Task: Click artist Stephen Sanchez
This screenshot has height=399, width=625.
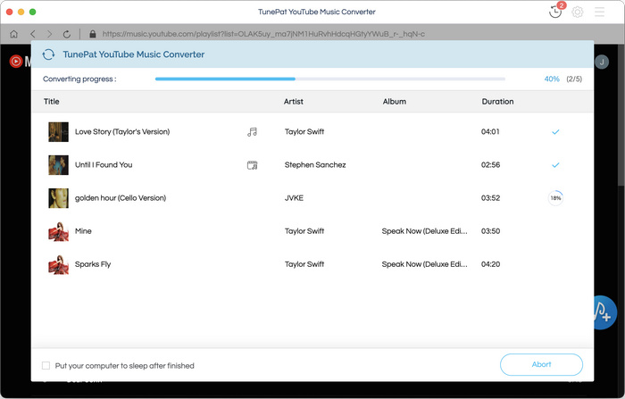Action: point(315,165)
